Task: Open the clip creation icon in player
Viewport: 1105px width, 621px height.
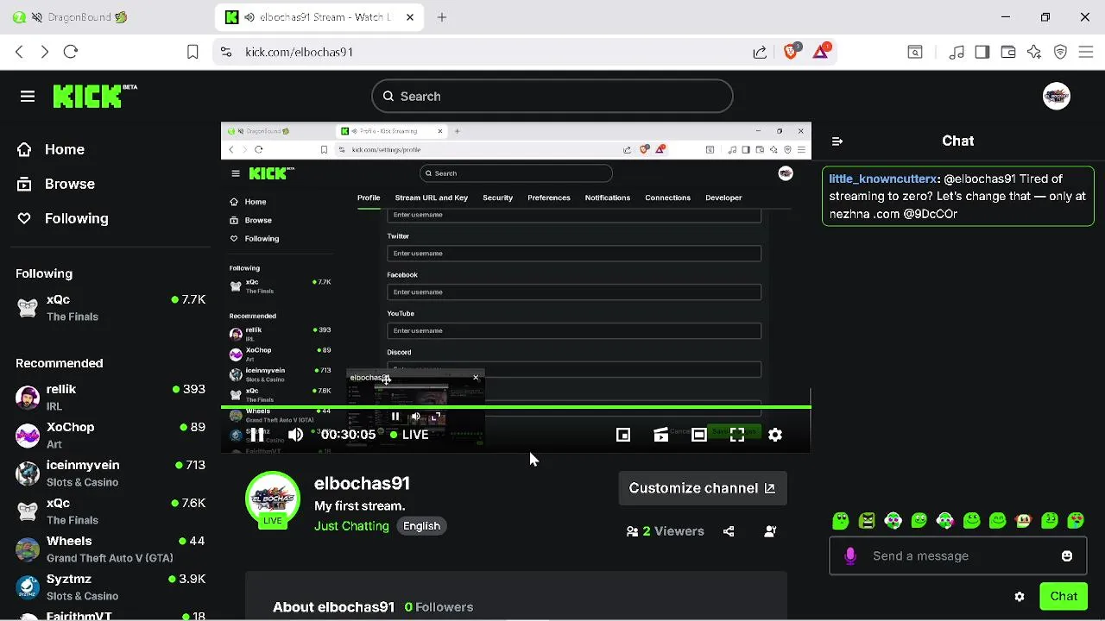Action: 661,435
